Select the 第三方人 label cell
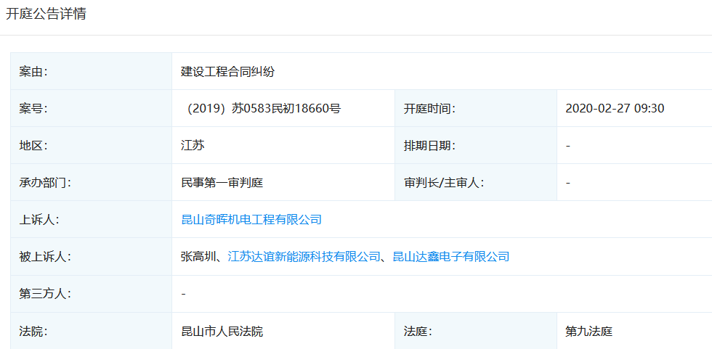 (92, 294)
